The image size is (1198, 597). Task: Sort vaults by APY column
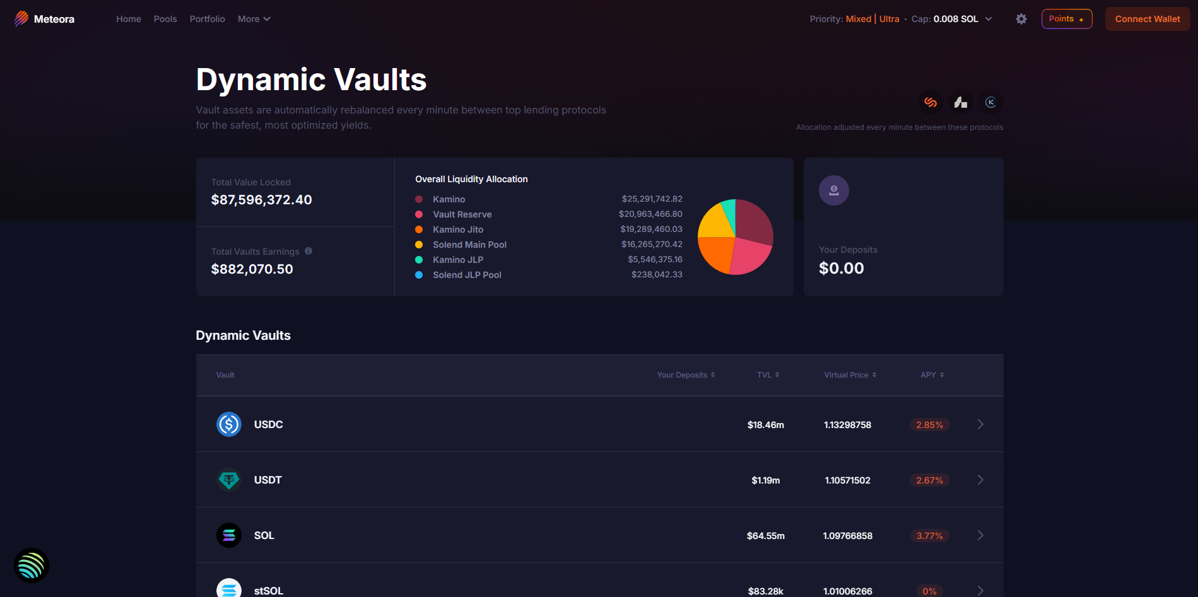pos(932,375)
